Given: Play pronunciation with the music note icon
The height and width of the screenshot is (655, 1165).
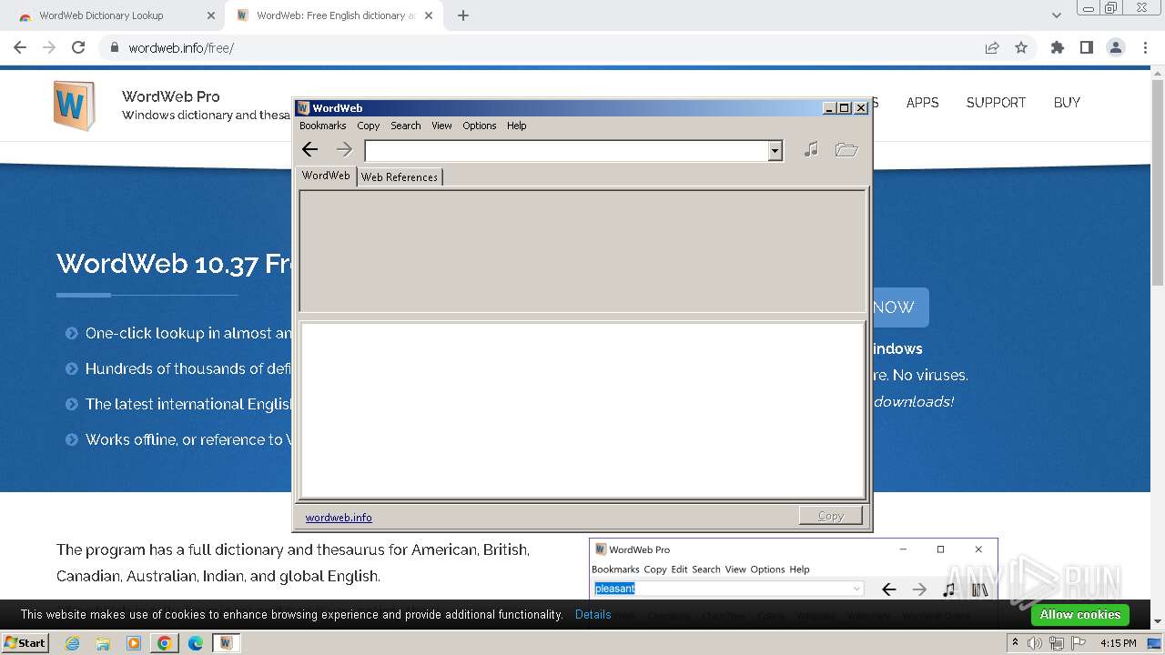Looking at the screenshot, I should [811, 149].
